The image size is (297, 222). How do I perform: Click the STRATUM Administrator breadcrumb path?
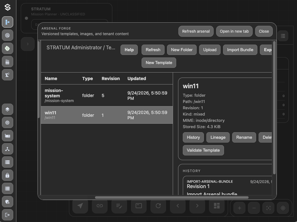[x=81, y=47]
